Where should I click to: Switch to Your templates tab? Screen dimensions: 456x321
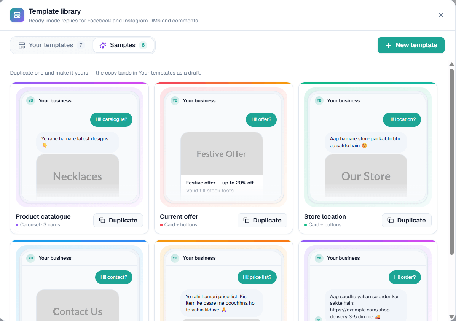[x=51, y=45]
